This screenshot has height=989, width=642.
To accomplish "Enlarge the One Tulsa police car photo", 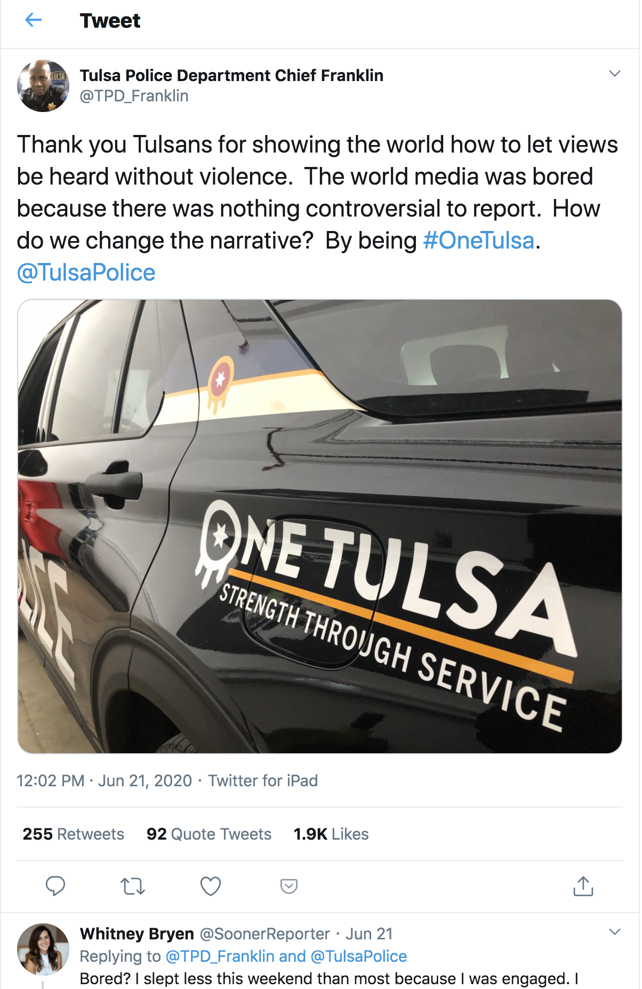I will point(320,526).
